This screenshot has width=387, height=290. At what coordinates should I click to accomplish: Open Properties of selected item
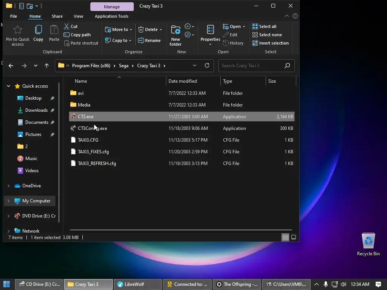pyautogui.click(x=210, y=35)
